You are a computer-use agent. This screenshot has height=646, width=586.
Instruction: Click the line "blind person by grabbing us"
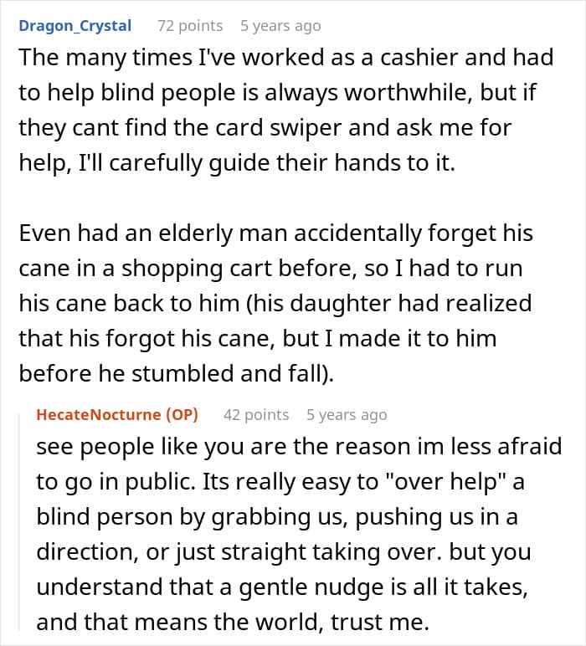(x=277, y=516)
